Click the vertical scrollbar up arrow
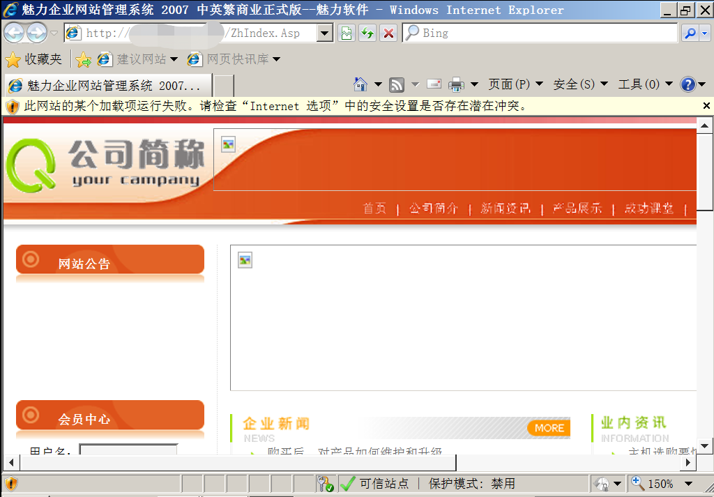 (x=705, y=125)
